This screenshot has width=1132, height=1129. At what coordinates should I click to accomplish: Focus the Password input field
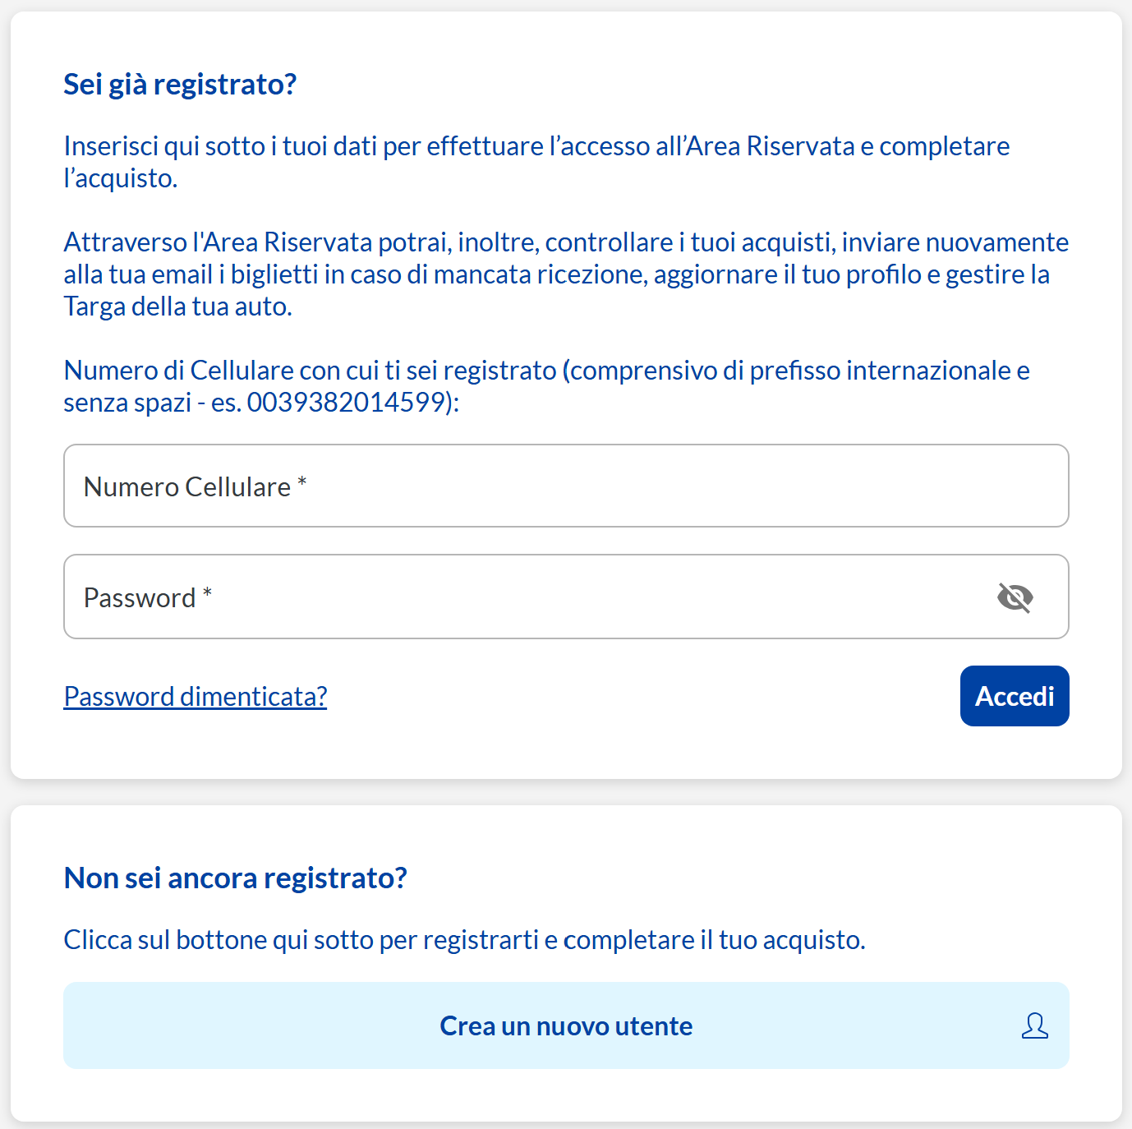pyautogui.click(x=566, y=597)
